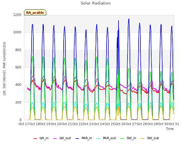192x144 pixels.
Task: Click the 0 y-axis tick label
Action: pyautogui.click(x=20, y=120)
